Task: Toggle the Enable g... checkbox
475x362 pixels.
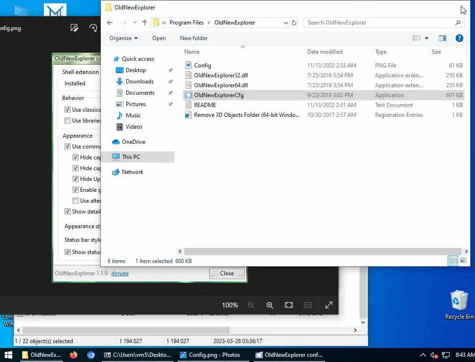Action: (x=76, y=190)
